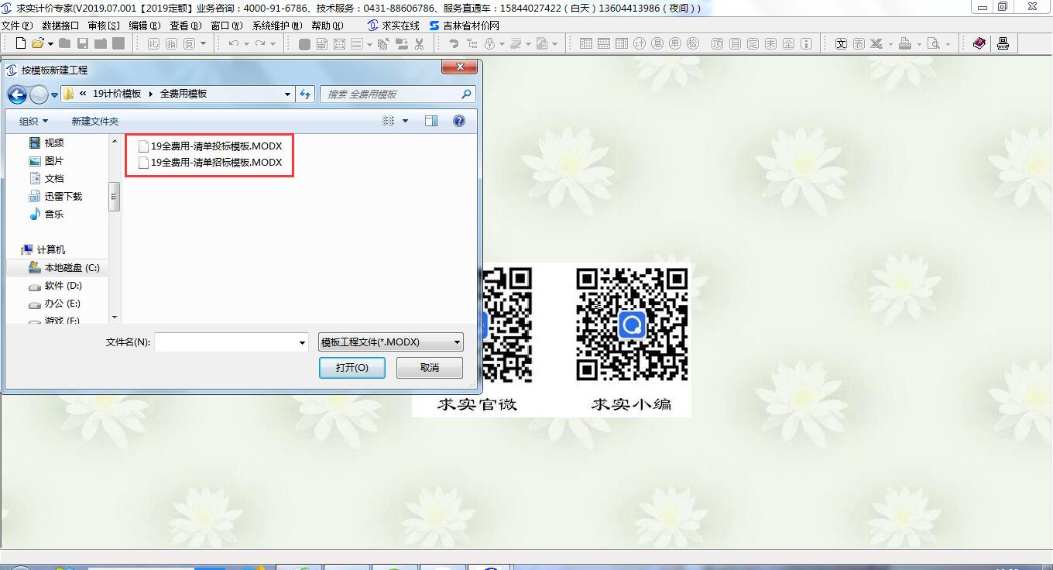Select 迅雷下载 in navigation pane

55,197
